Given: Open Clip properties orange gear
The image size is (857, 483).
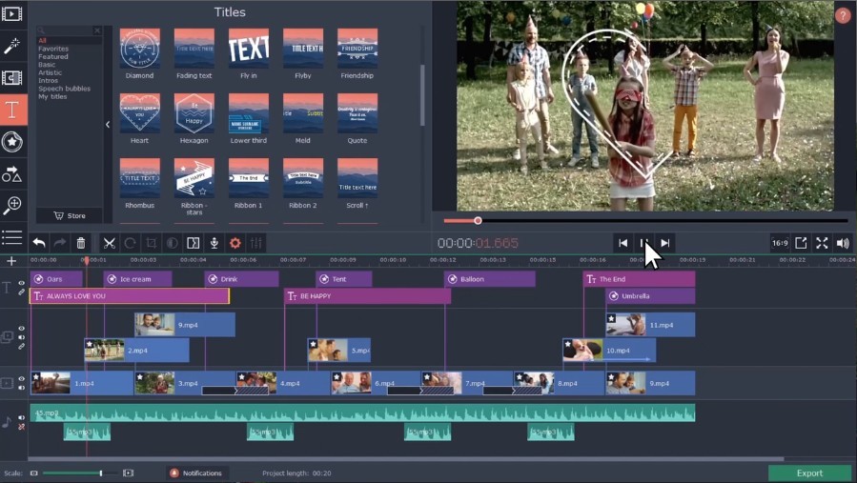Looking at the screenshot, I should click(x=235, y=243).
